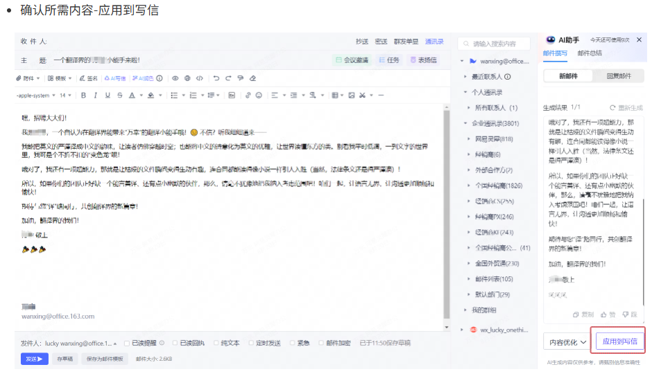This screenshot has height=376, width=652.
Task: Insert a signature with 签名
Action: 89,78
